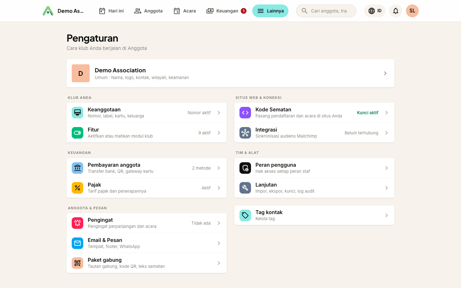Image resolution: width=461 pixels, height=288 pixels.
Task: Click the magnifier icon in search box
Action: [x=305, y=11]
